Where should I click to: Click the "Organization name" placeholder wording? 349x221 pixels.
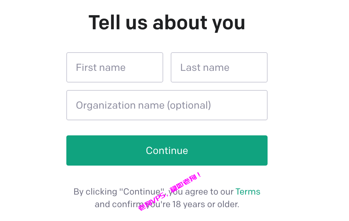click(120, 105)
